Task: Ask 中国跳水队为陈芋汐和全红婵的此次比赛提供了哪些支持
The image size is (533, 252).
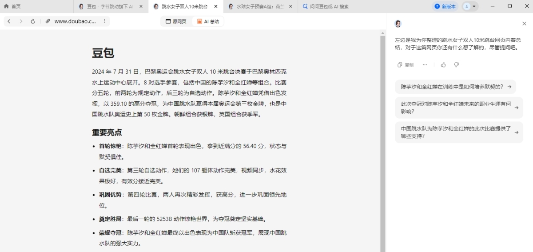Action: coord(459,132)
